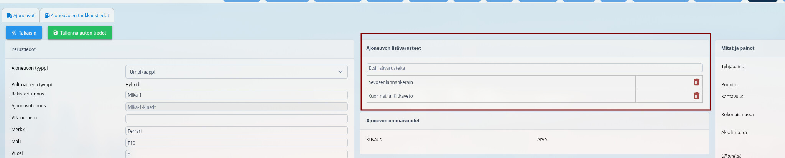The image size is (785, 158).
Task: Focus the Etsi lisävarusteita search field
Action: 534,68
